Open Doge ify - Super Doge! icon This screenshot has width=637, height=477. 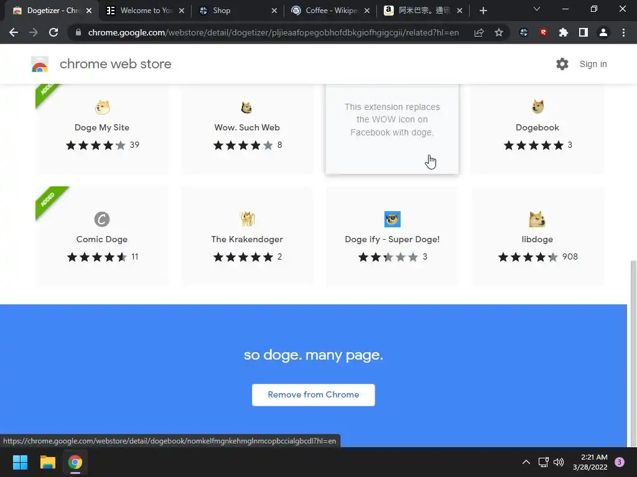392,219
